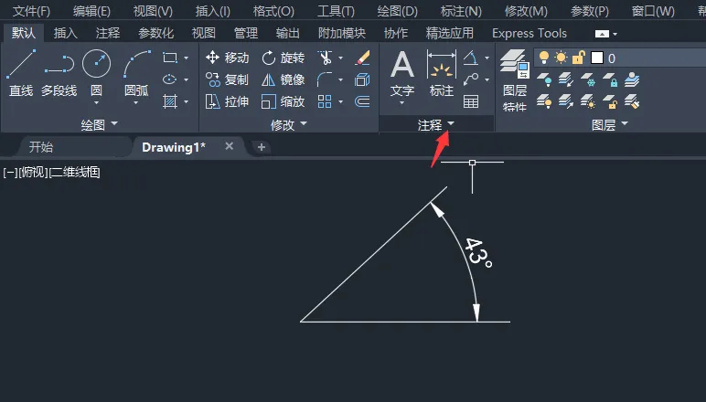Click the layer 0 white color swatch

[596, 58]
